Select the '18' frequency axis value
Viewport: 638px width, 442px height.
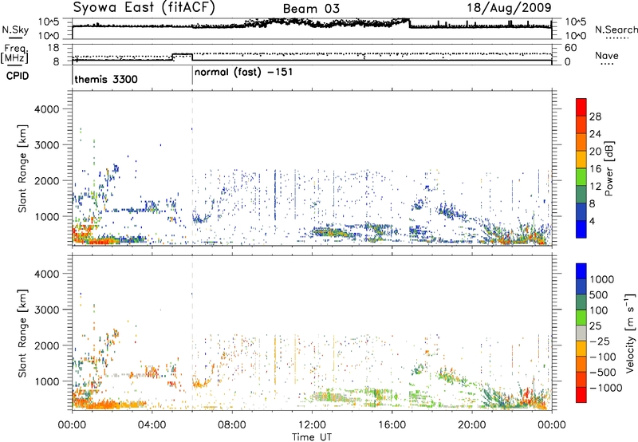(x=53, y=48)
